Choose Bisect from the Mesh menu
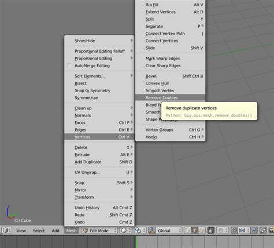274x248 pixels. pyautogui.click(x=99, y=83)
